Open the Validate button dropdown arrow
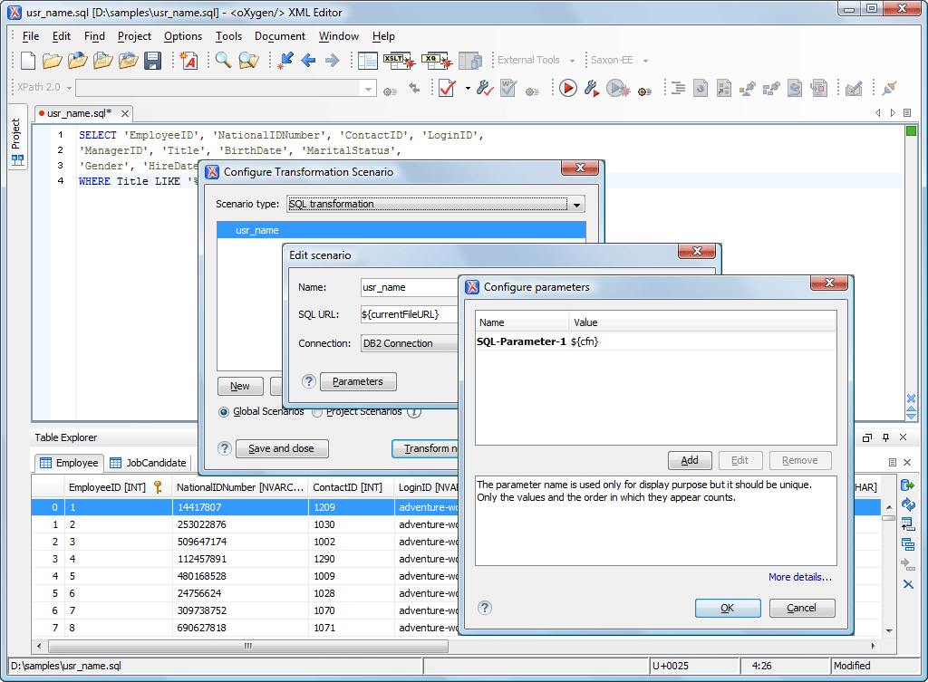 tap(468, 89)
